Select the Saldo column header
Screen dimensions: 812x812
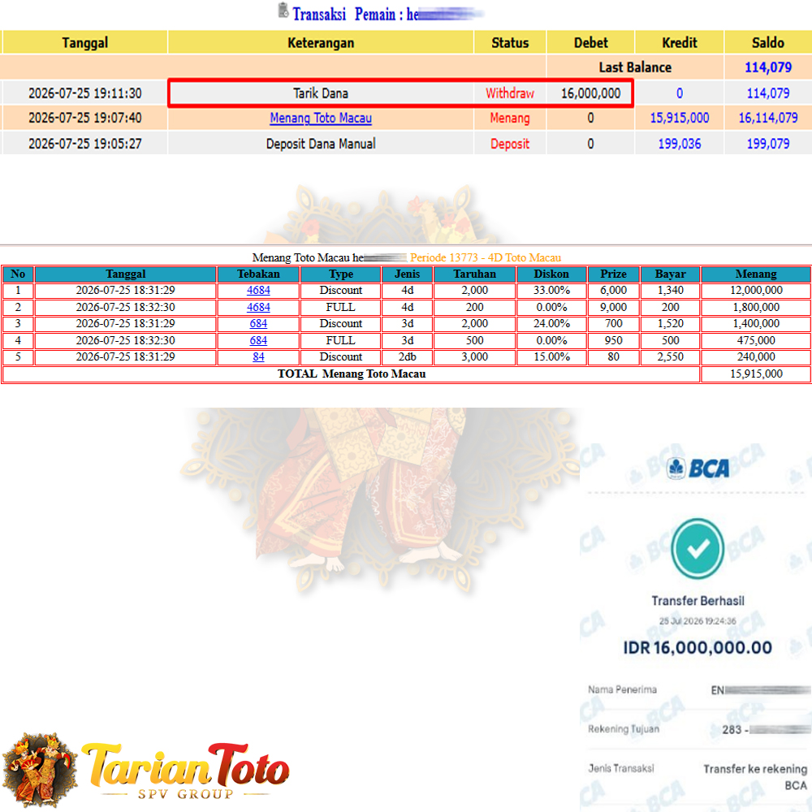(768, 42)
